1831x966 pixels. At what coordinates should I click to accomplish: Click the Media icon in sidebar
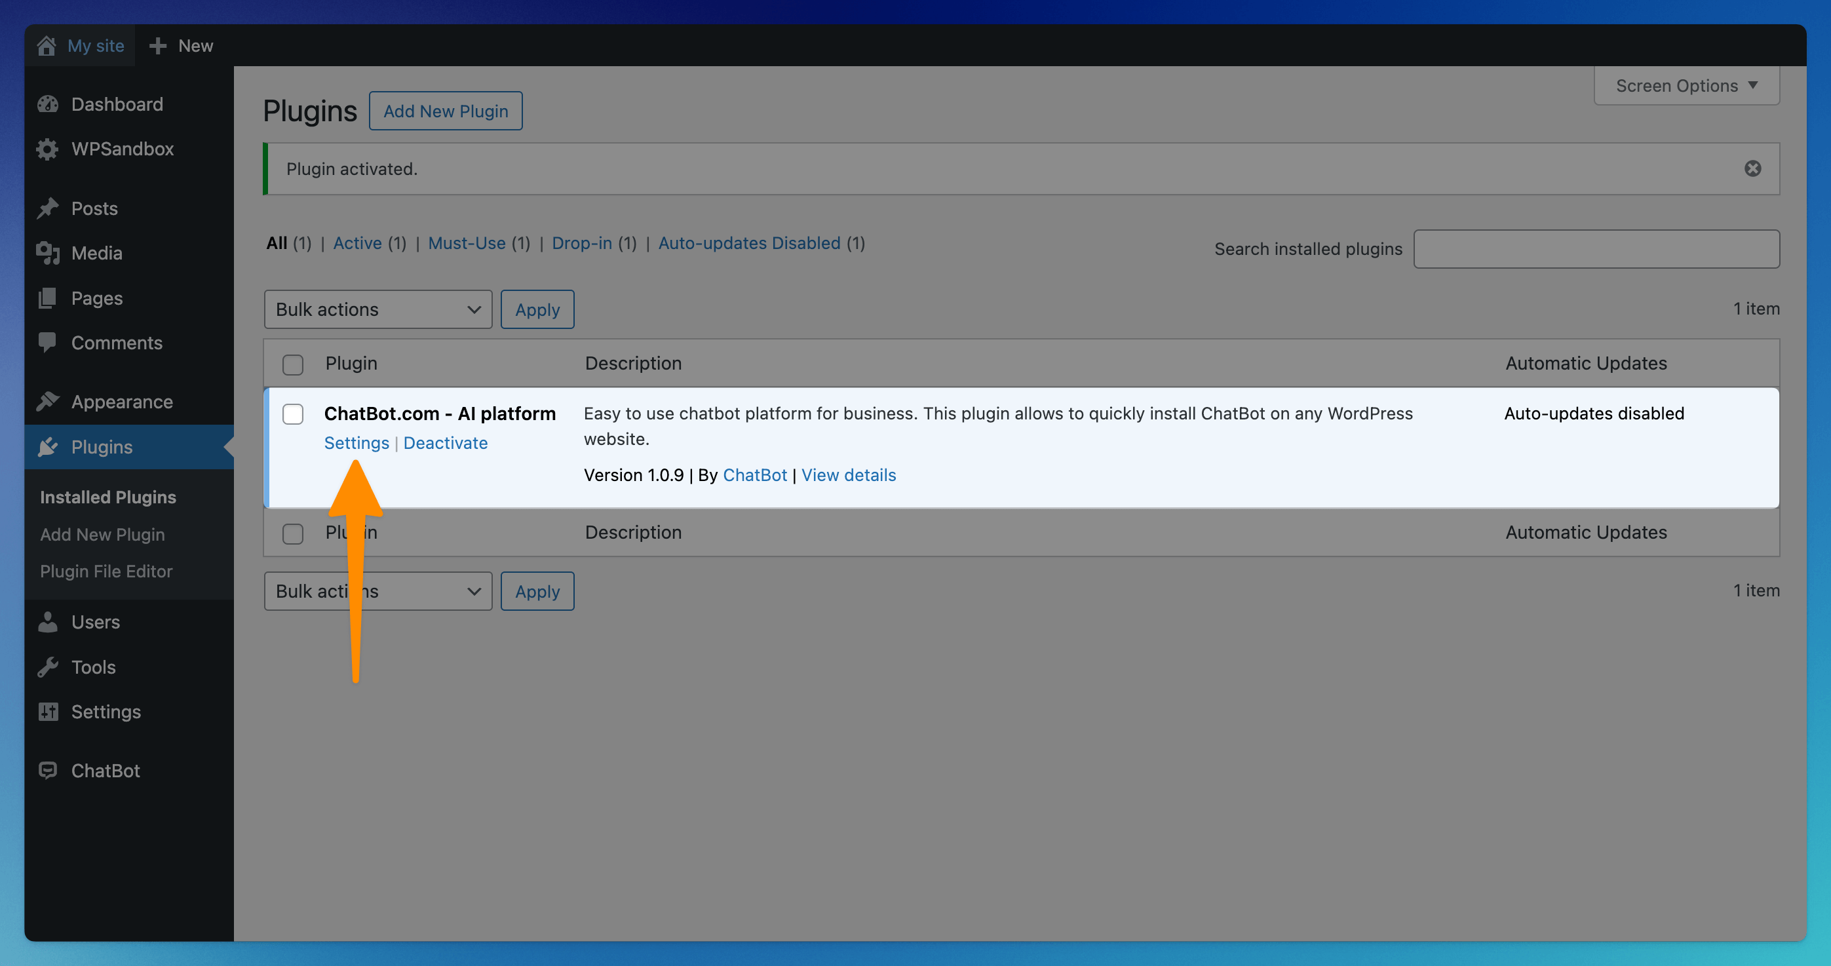pos(48,253)
